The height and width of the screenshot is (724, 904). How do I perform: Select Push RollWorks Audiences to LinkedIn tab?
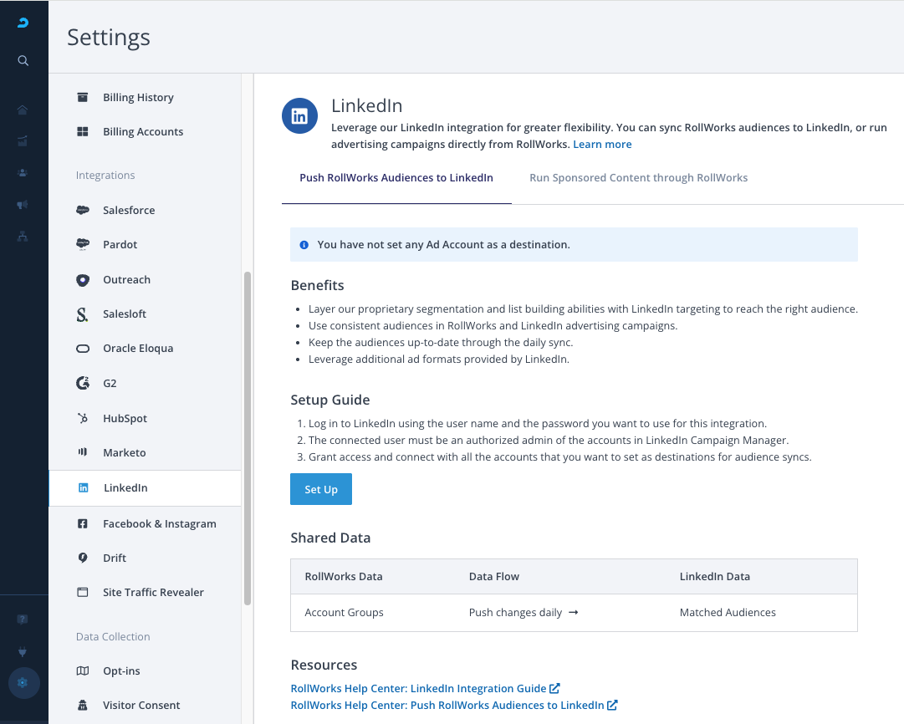(396, 178)
